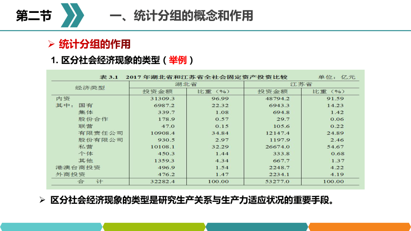Click 比重（%）header under 江苏省
The height and width of the screenshot is (231, 411).
(328, 92)
